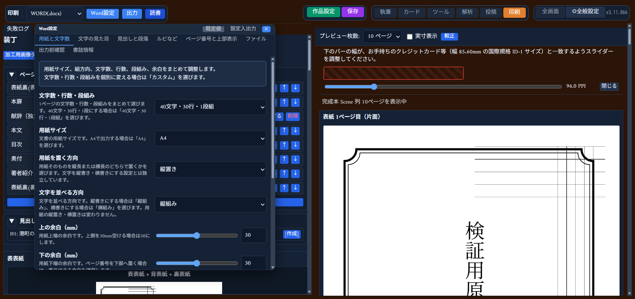Open ツール menu

pyautogui.click(x=441, y=12)
